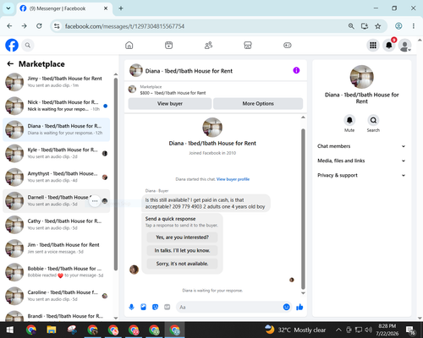
Task: Open the Friends icon in top navigation
Action: 208,45
